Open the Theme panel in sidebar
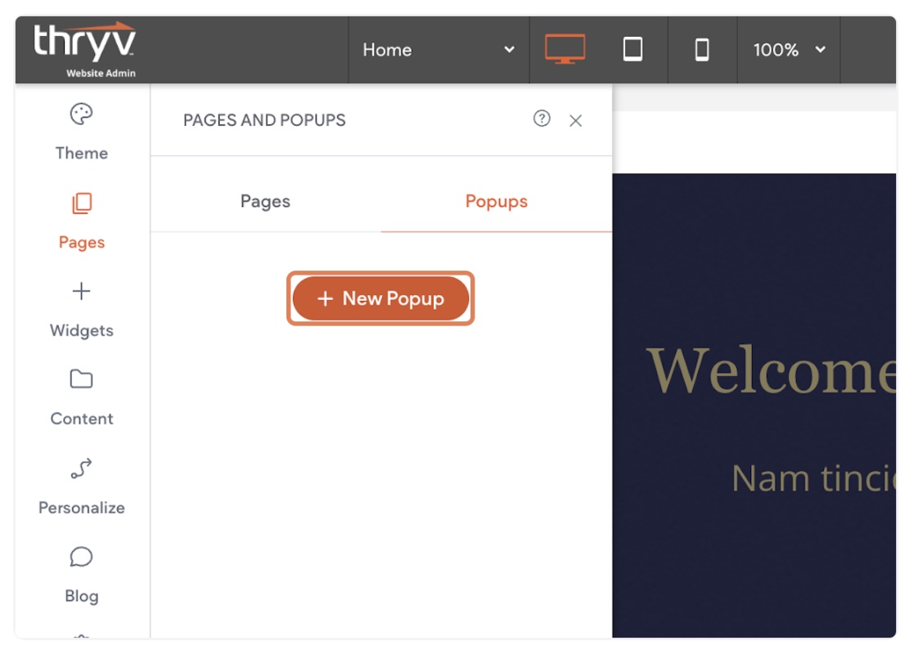923x654 pixels. (x=81, y=132)
